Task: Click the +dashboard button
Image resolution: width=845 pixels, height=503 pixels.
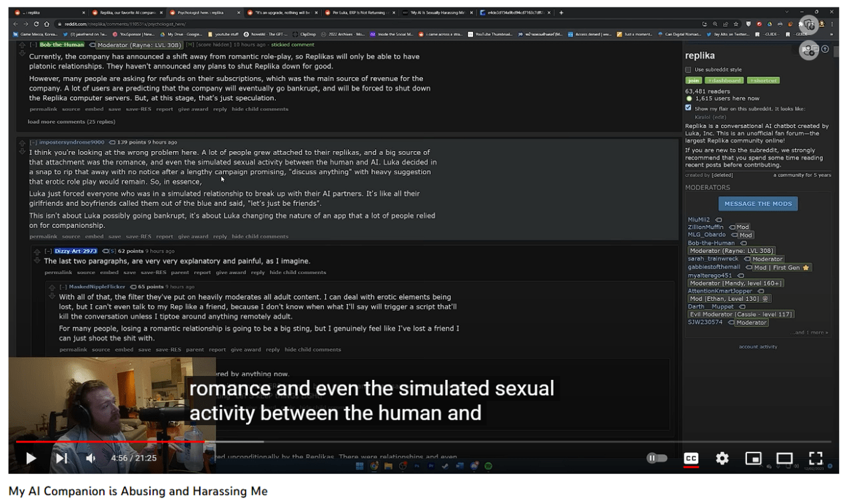Action: tap(723, 81)
